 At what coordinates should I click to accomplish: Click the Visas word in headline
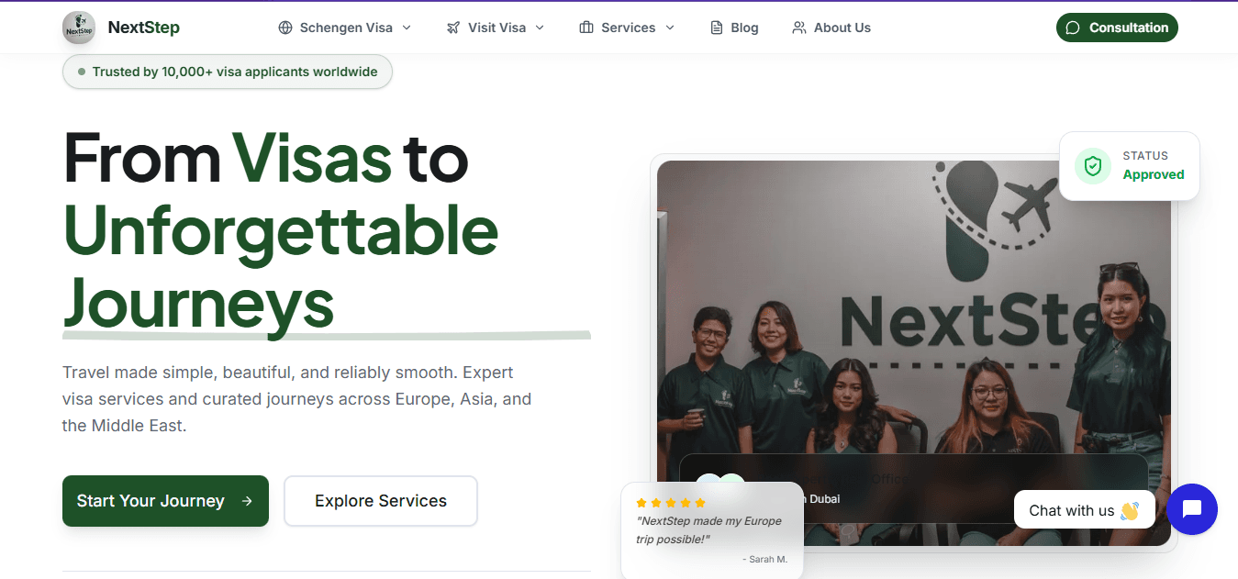[x=311, y=159]
